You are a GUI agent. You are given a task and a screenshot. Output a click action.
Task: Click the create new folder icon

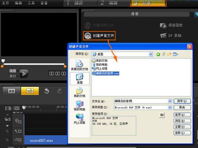point(169,54)
